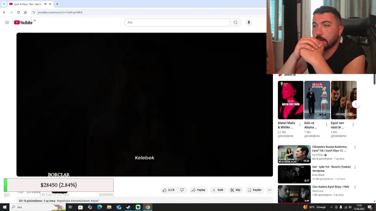Open the Windows Start menu
Viewport: 376px width, 211px height.
(x=4, y=207)
